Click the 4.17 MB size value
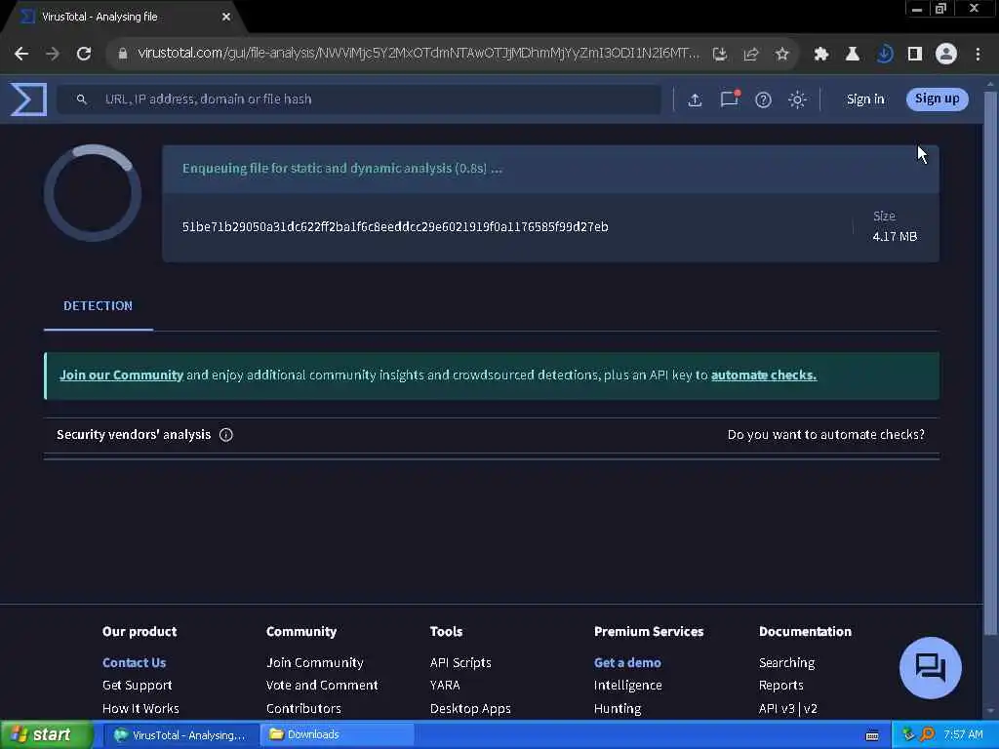Viewport: 999px width, 749px height. pyautogui.click(x=895, y=236)
